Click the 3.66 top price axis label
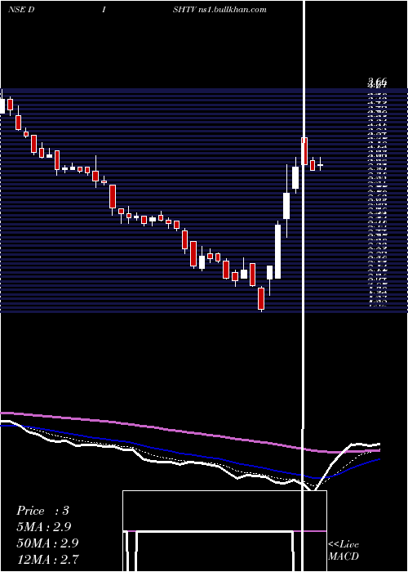Viewport: 408px width, 572px height. click(377, 82)
